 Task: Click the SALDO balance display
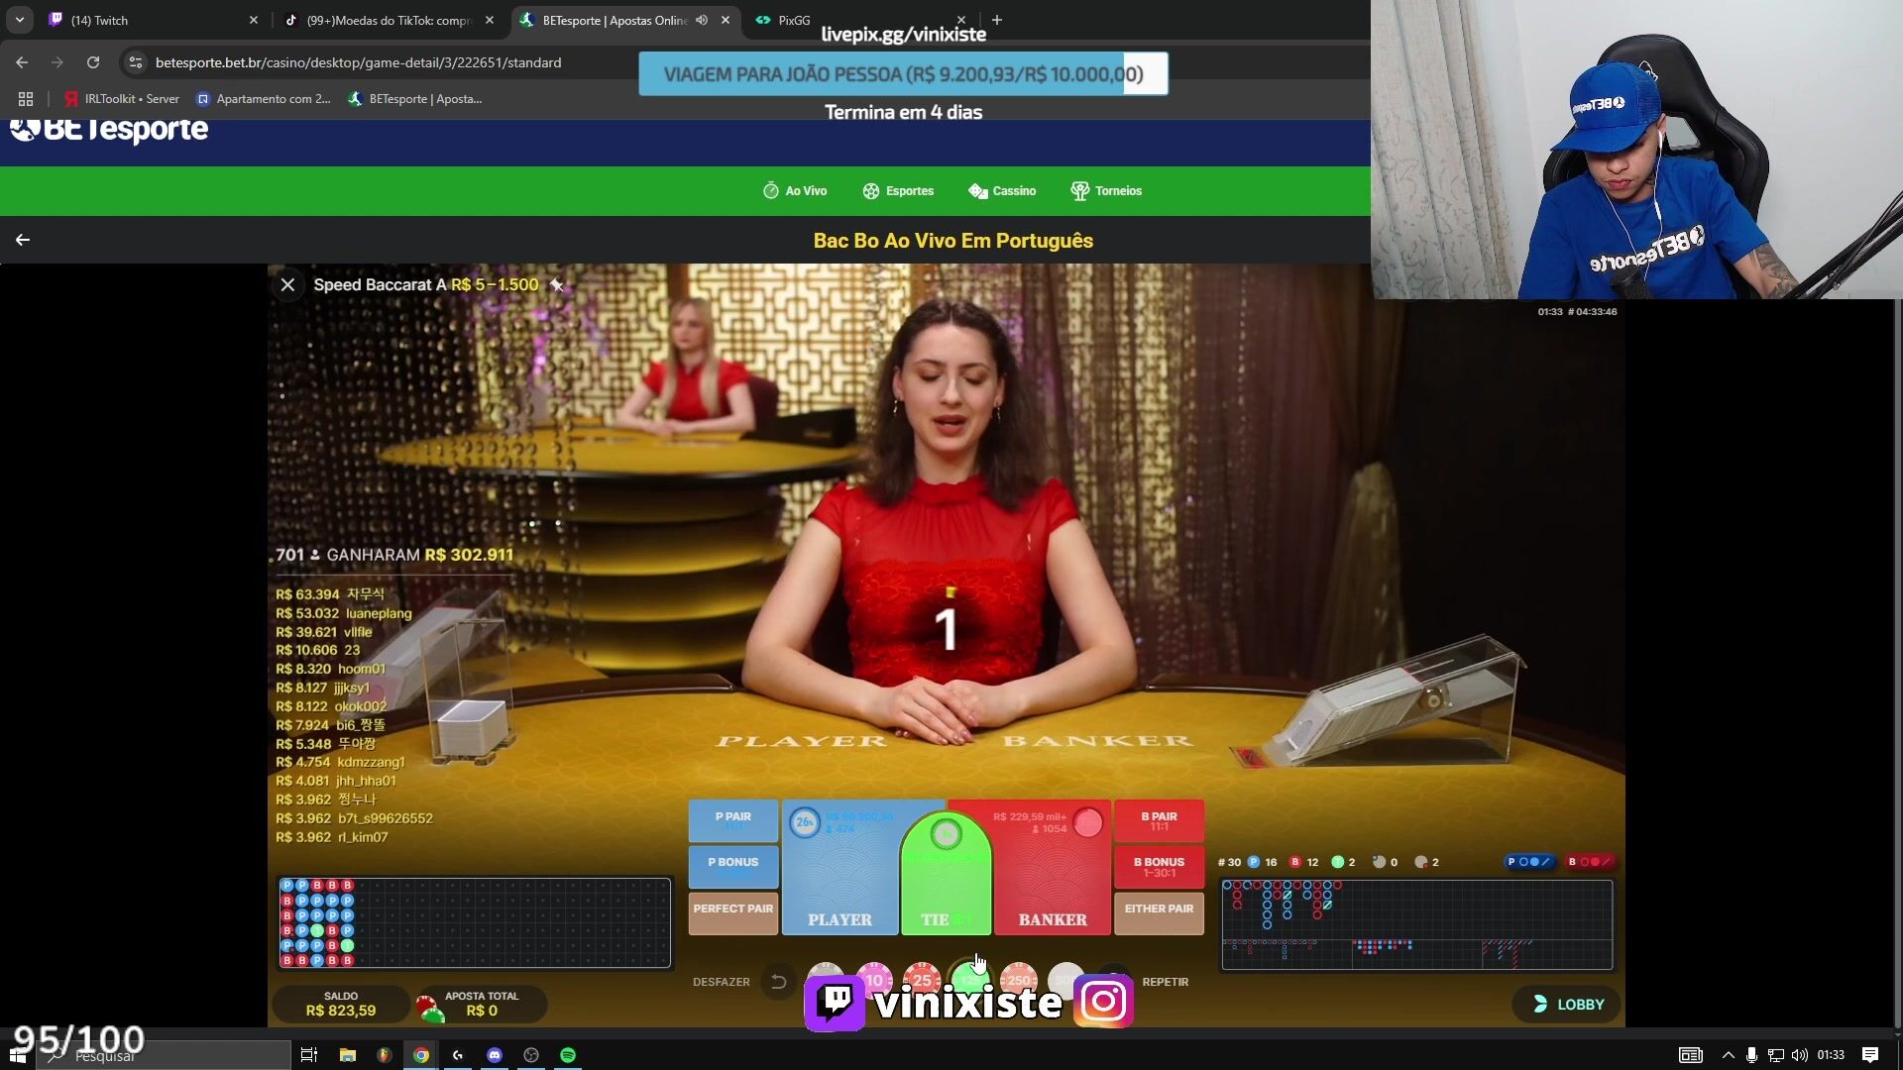coord(340,1004)
